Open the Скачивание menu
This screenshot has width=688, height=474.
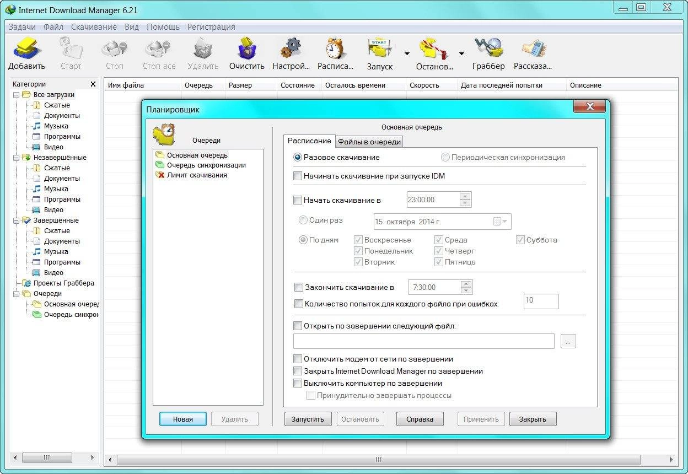coord(94,26)
